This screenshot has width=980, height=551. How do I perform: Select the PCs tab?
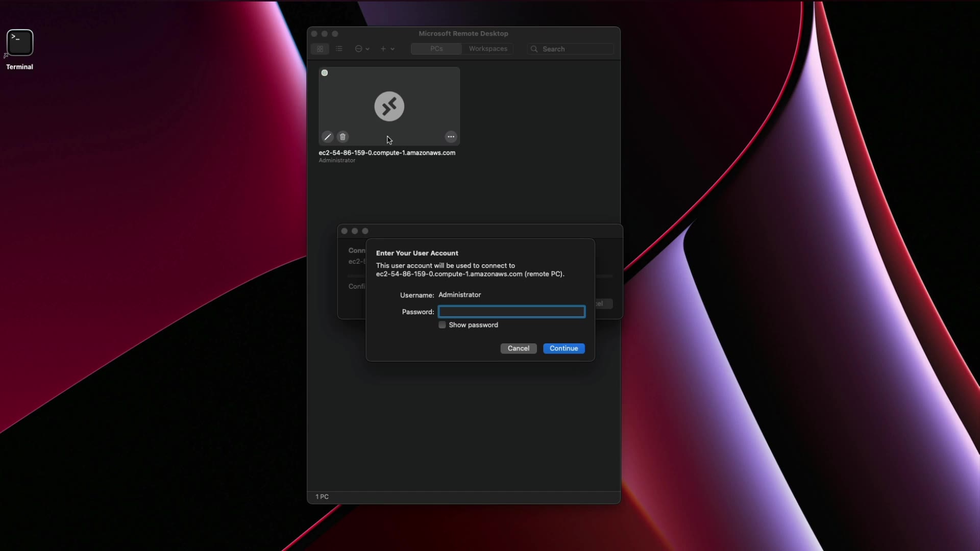pos(436,49)
